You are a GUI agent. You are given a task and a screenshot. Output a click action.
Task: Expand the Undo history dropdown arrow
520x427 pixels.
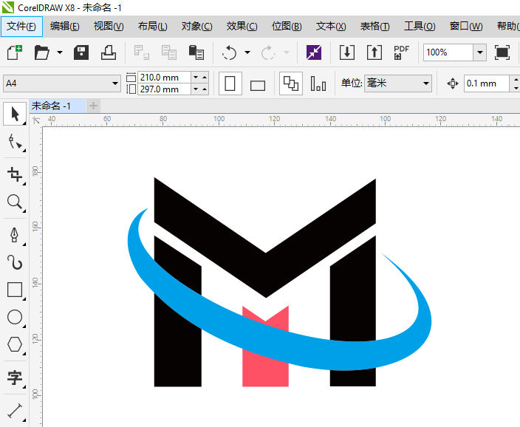click(247, 52)
